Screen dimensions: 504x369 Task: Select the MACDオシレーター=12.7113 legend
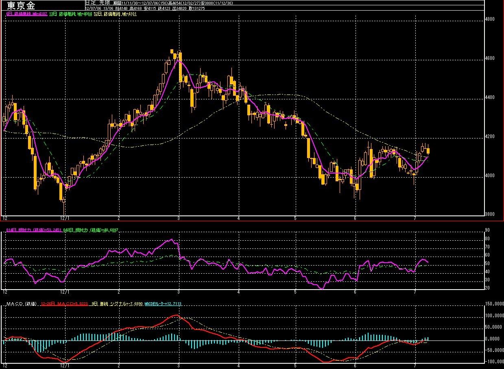(163, 304)
